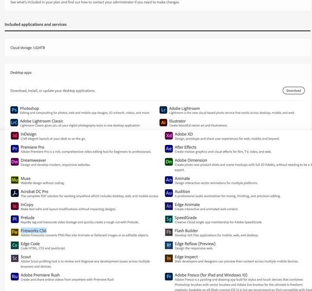Click the Premiere Pro Pr icon
Image resolution: width=312 pixels, height=291 pixels.
click(x=15, y=149)
